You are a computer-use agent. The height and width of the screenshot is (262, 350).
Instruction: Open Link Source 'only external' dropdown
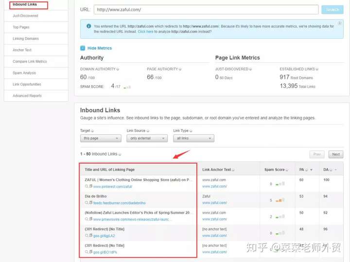pyautogui.click(x=147, y=139)
